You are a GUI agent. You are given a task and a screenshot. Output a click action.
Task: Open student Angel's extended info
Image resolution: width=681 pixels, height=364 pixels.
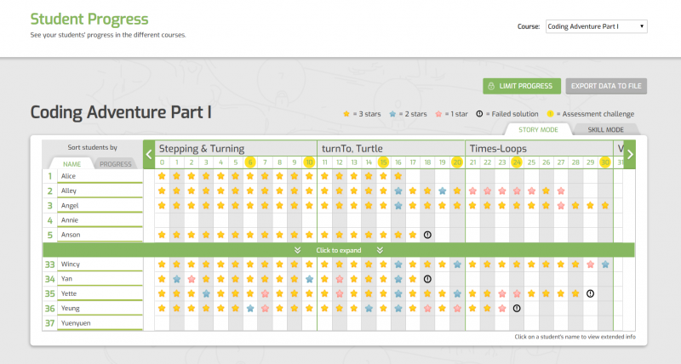pyautogui.click(x=70, y=206)
